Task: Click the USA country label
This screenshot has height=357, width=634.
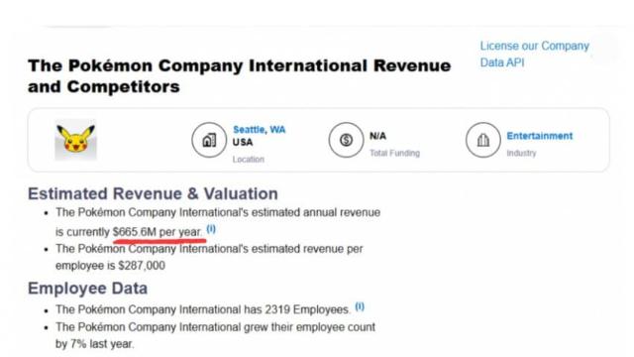Action: click(x=243, y=143)
